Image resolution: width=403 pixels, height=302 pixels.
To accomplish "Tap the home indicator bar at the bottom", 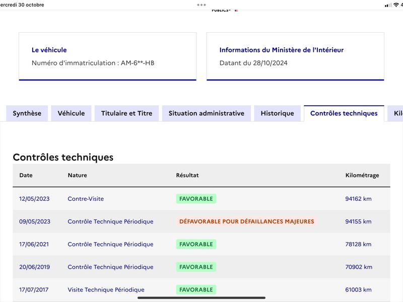I will tap(201, 298).
